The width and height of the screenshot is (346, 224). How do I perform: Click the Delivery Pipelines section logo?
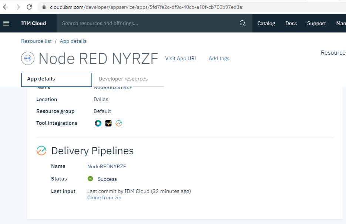pyautogui.click(x=41, y=151)
